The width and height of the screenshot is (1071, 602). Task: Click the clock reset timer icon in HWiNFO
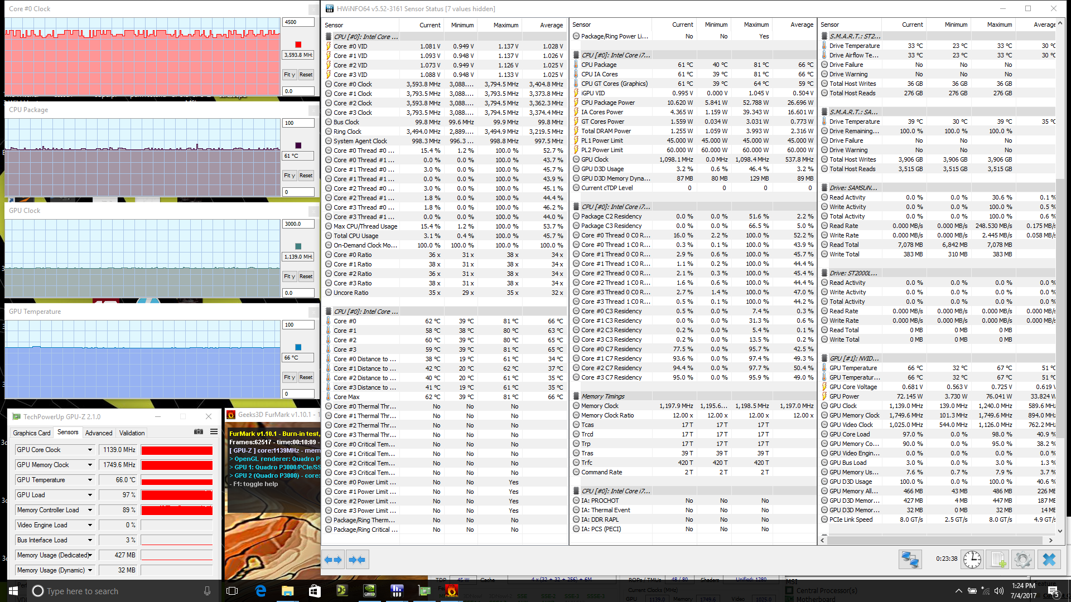pos(972,559)
